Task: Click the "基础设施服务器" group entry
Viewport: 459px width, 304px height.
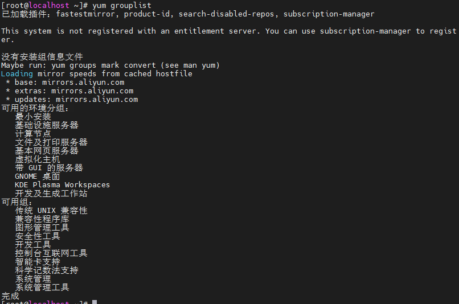Action: 46,125
